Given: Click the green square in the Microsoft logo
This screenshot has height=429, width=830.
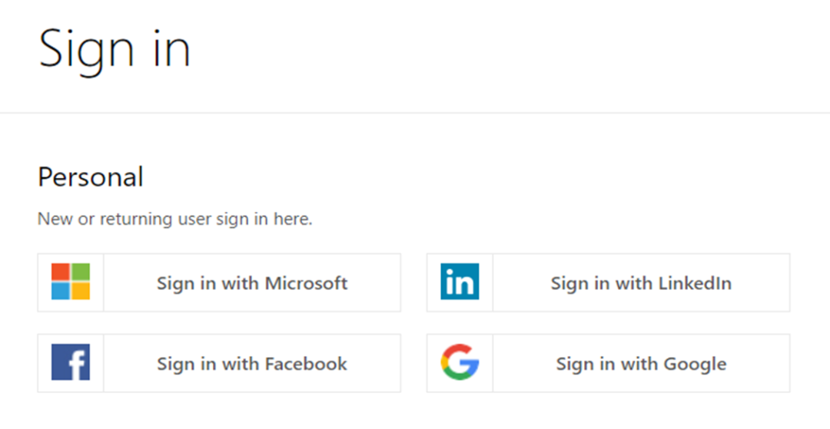Looking at the screenshot, I should [81, 272].
